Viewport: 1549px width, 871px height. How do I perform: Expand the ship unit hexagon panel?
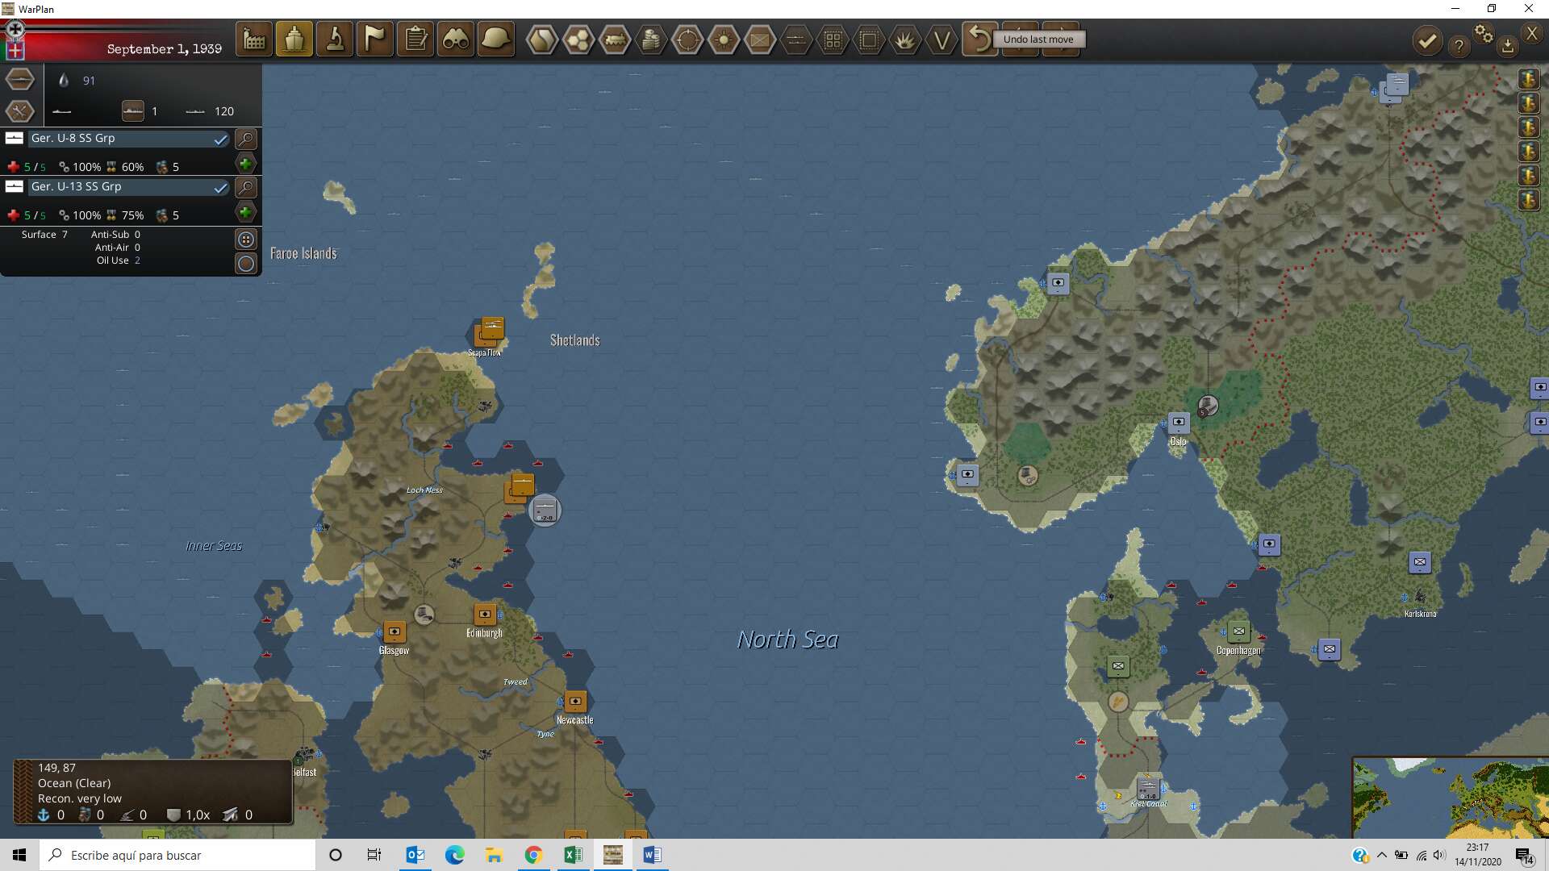tap(20, 80)
